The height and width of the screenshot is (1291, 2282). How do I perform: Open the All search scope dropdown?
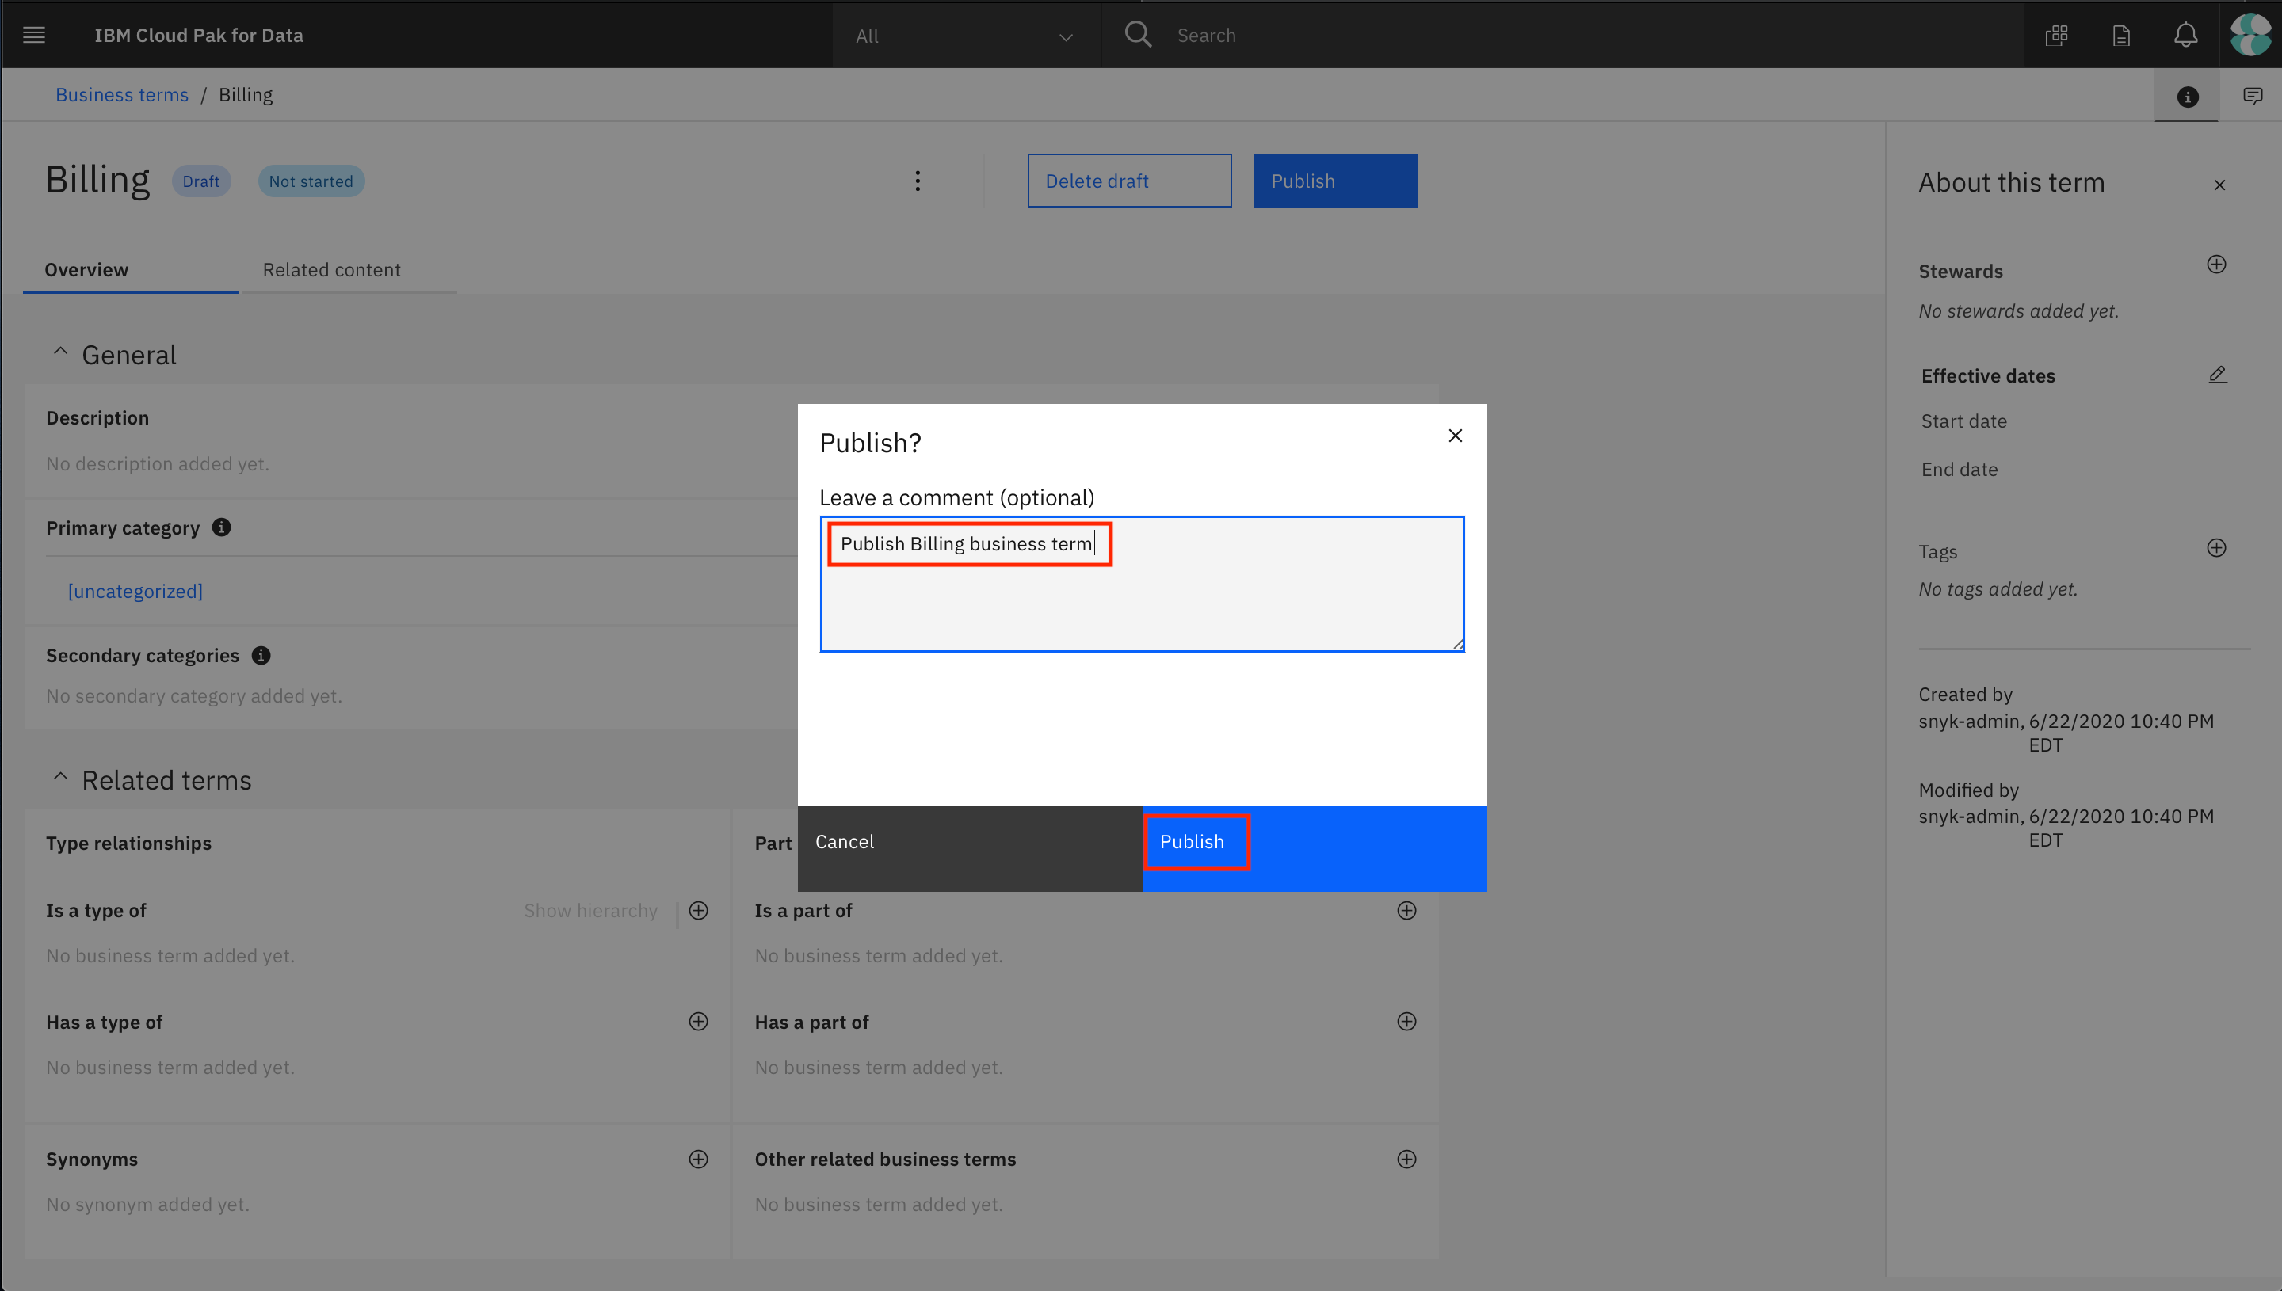coord(967,36)
